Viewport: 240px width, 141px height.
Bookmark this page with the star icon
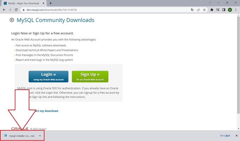(x=204, y=10)
